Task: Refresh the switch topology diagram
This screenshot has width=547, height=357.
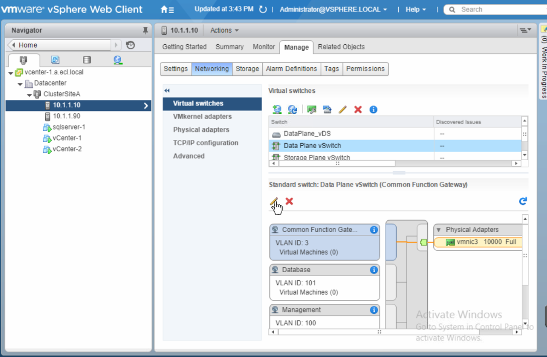Action: [523, 201]
